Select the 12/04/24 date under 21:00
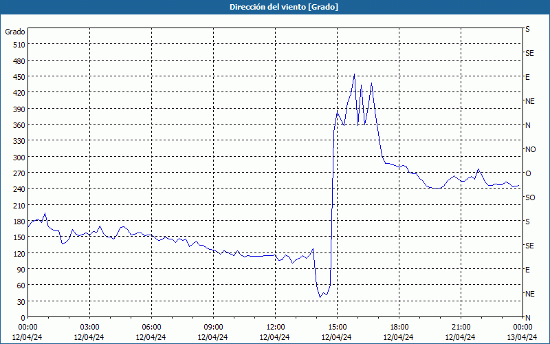The width and height of the screenshot is (550, 344). point(460,337)
